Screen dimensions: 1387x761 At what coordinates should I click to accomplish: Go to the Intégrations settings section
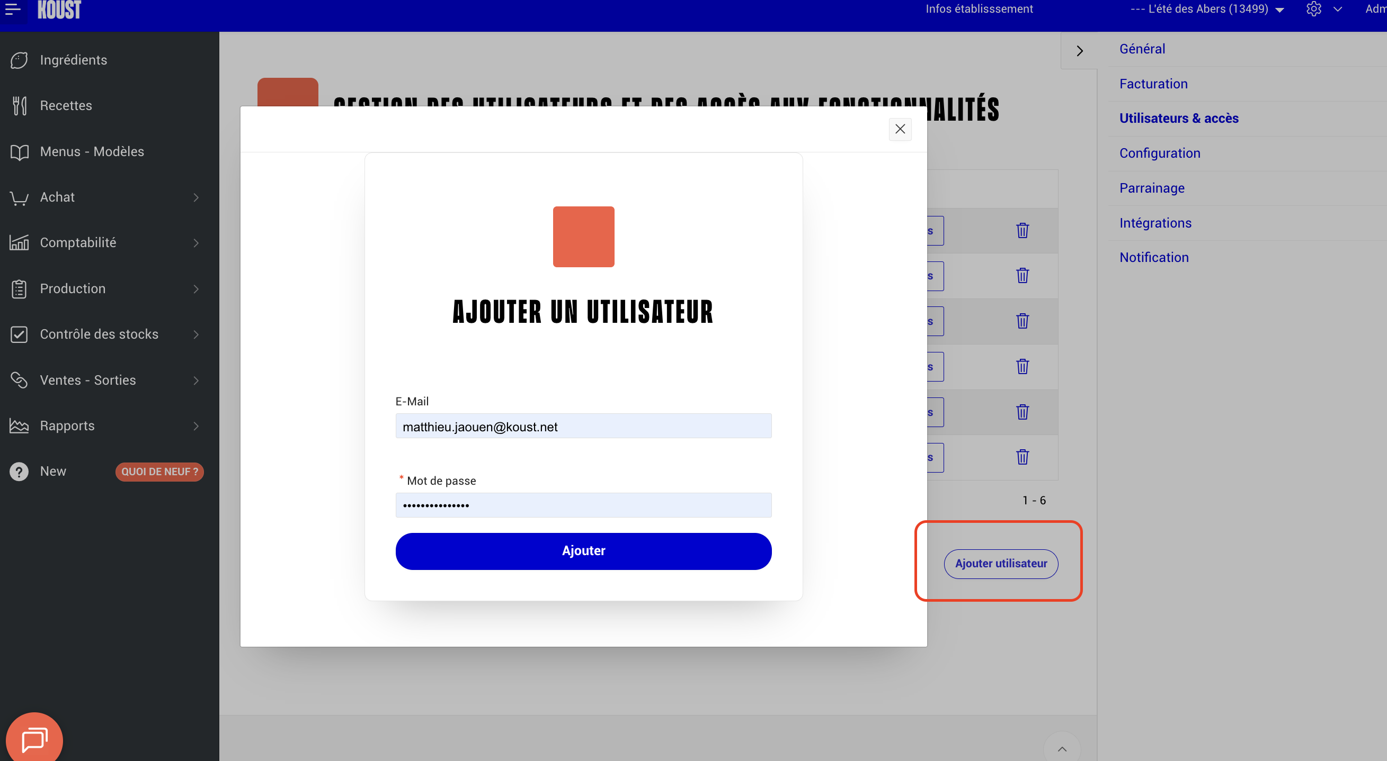(1155, 223)
